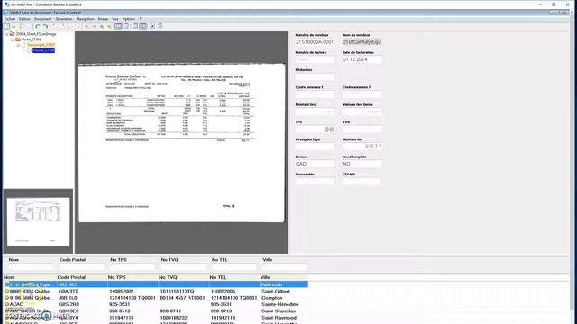The height and width of the screenshot is (324, 577).
Task: Click the green undo arrow in toolbar
Action: point(37,26)
